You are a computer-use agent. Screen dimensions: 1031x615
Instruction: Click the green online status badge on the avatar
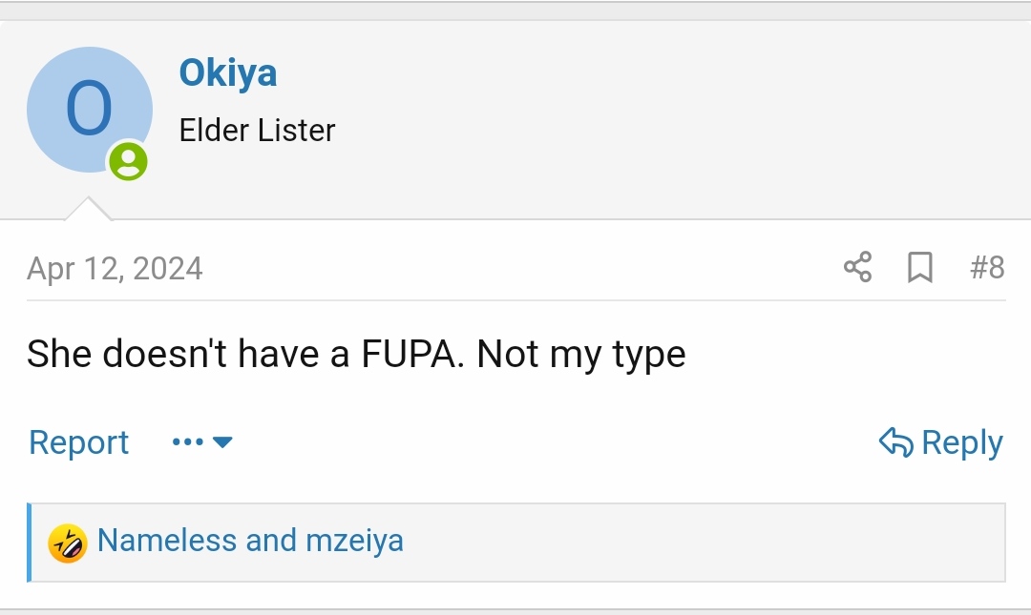click(128, 161)
